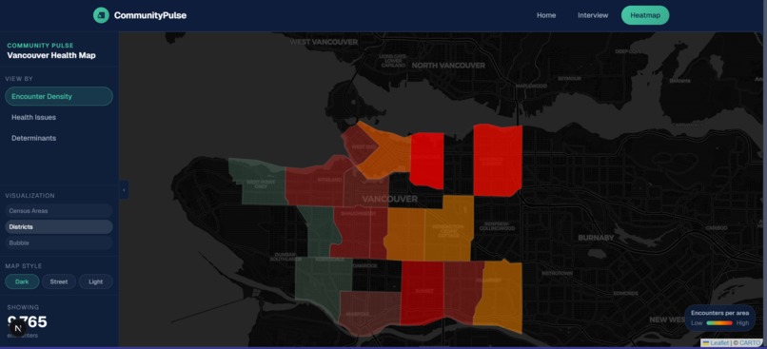Viewport: 767px width, 349px height.
Task: Click the Dunbar-Southlands map label
Action: tap(285, 257)
